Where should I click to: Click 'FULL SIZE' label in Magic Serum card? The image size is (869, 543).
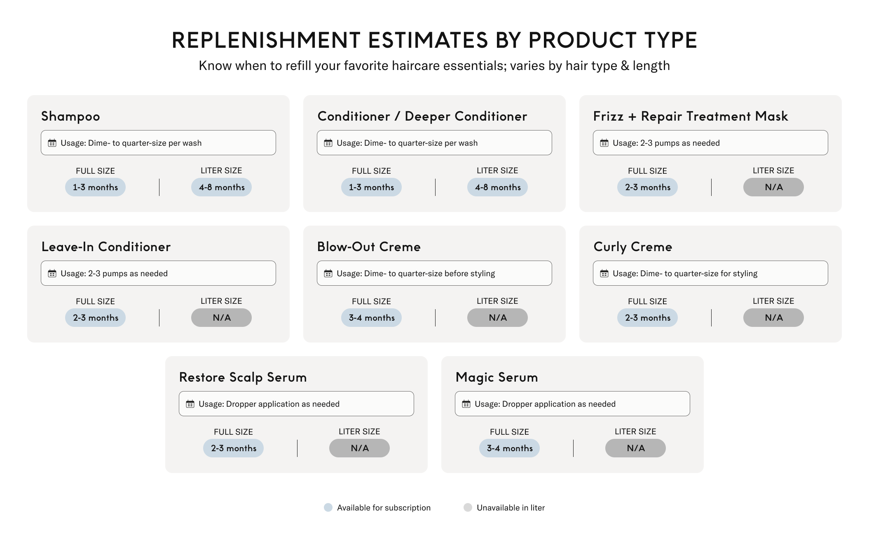pyautogui.click(x=509, y=432)
